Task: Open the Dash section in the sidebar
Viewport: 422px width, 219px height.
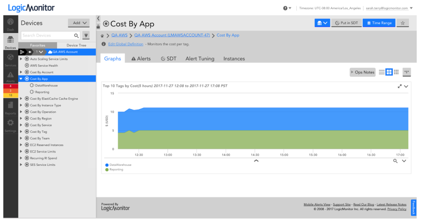Action: click(x=11, y=24)
